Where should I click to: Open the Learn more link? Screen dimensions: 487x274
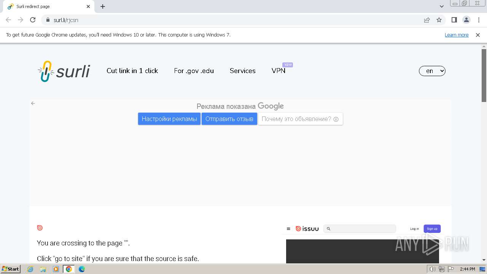point(457,35)
